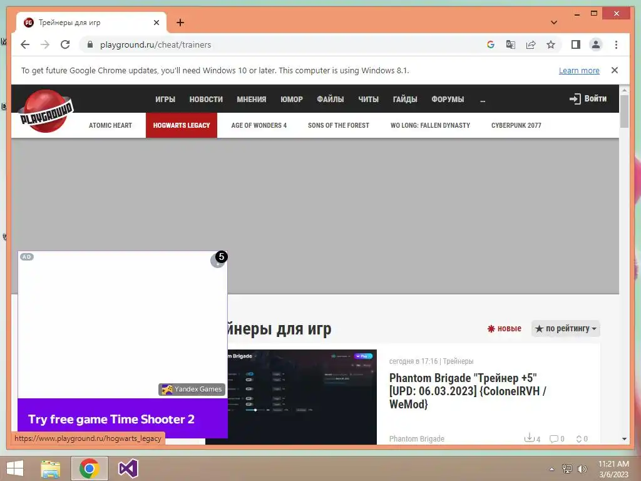Open the Chrome profile avatar
This screenshot has width=641, height=481.
click(596, 44)
